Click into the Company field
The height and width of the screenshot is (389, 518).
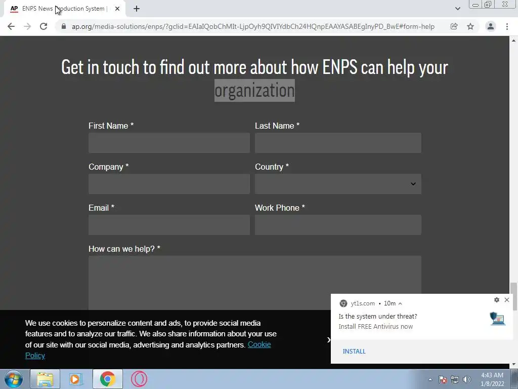(x=169, y=184)
